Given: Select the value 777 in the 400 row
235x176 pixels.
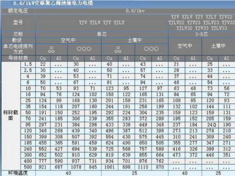Looking at the screenshot, I should (43, 161).
